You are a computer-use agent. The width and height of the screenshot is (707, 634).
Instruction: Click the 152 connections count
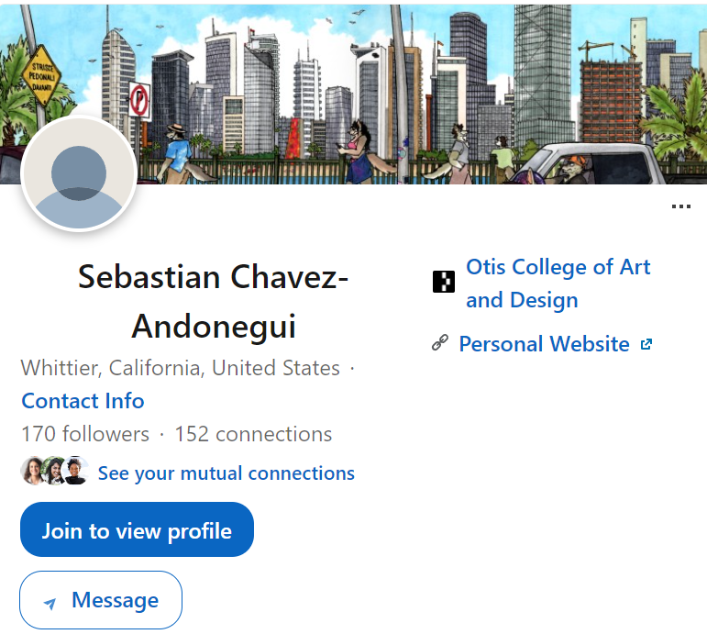point(253,434)
